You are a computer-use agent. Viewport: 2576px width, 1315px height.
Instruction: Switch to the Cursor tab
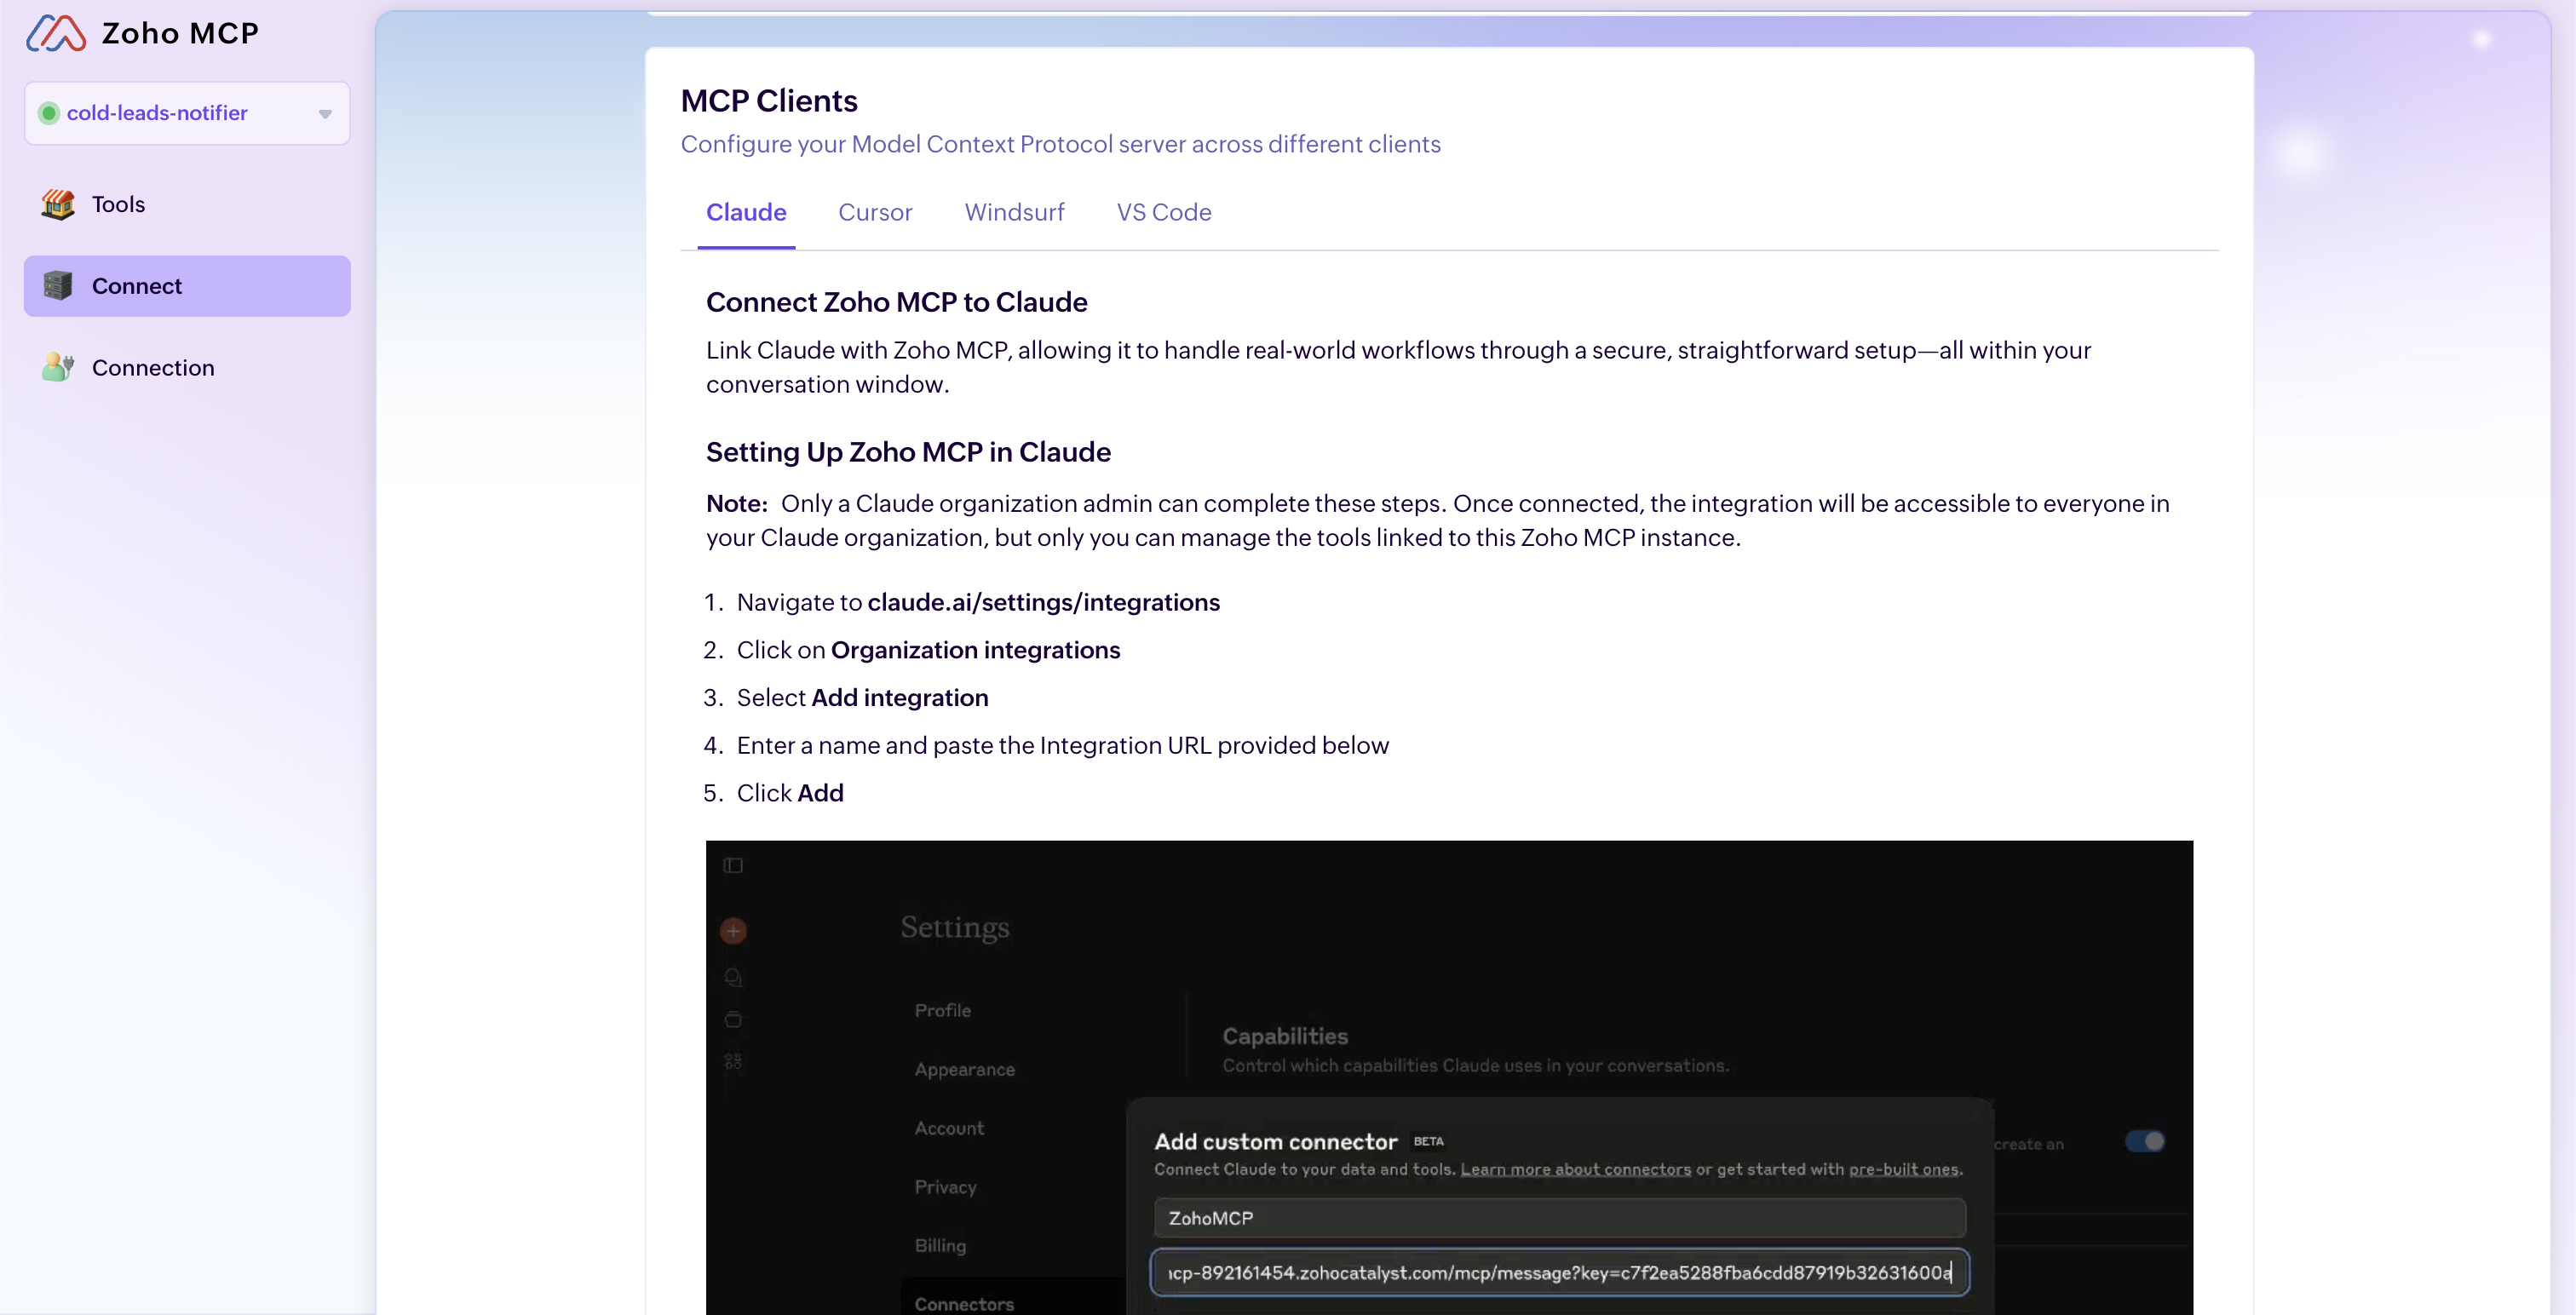[874, 212]
